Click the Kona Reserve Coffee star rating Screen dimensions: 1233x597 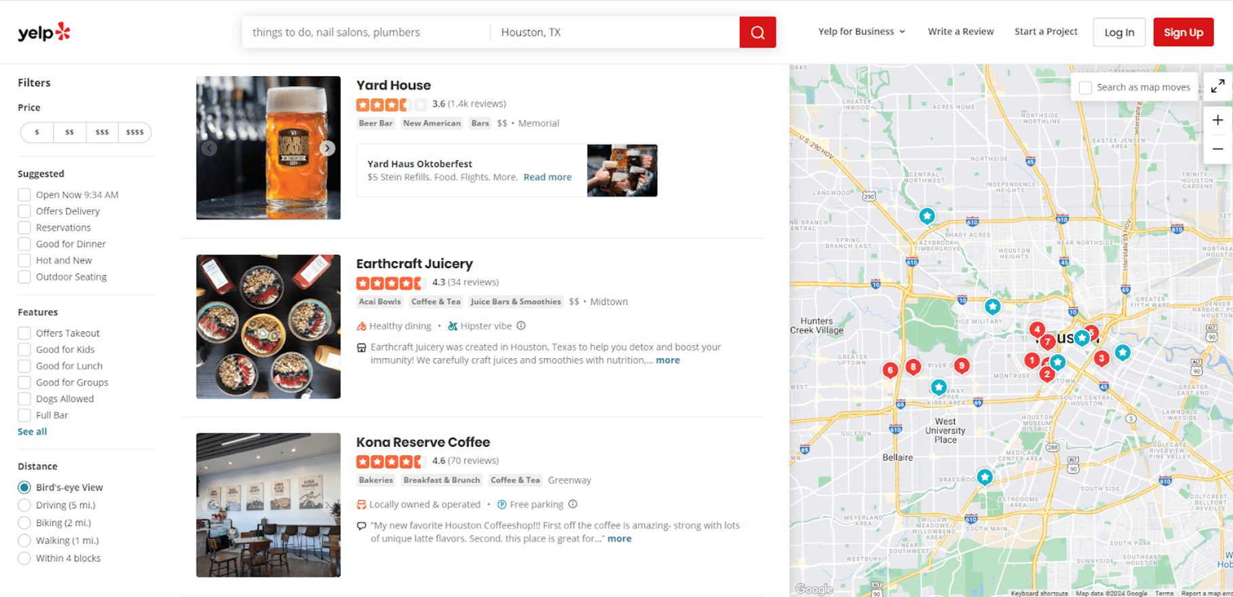tap(392, 461)
